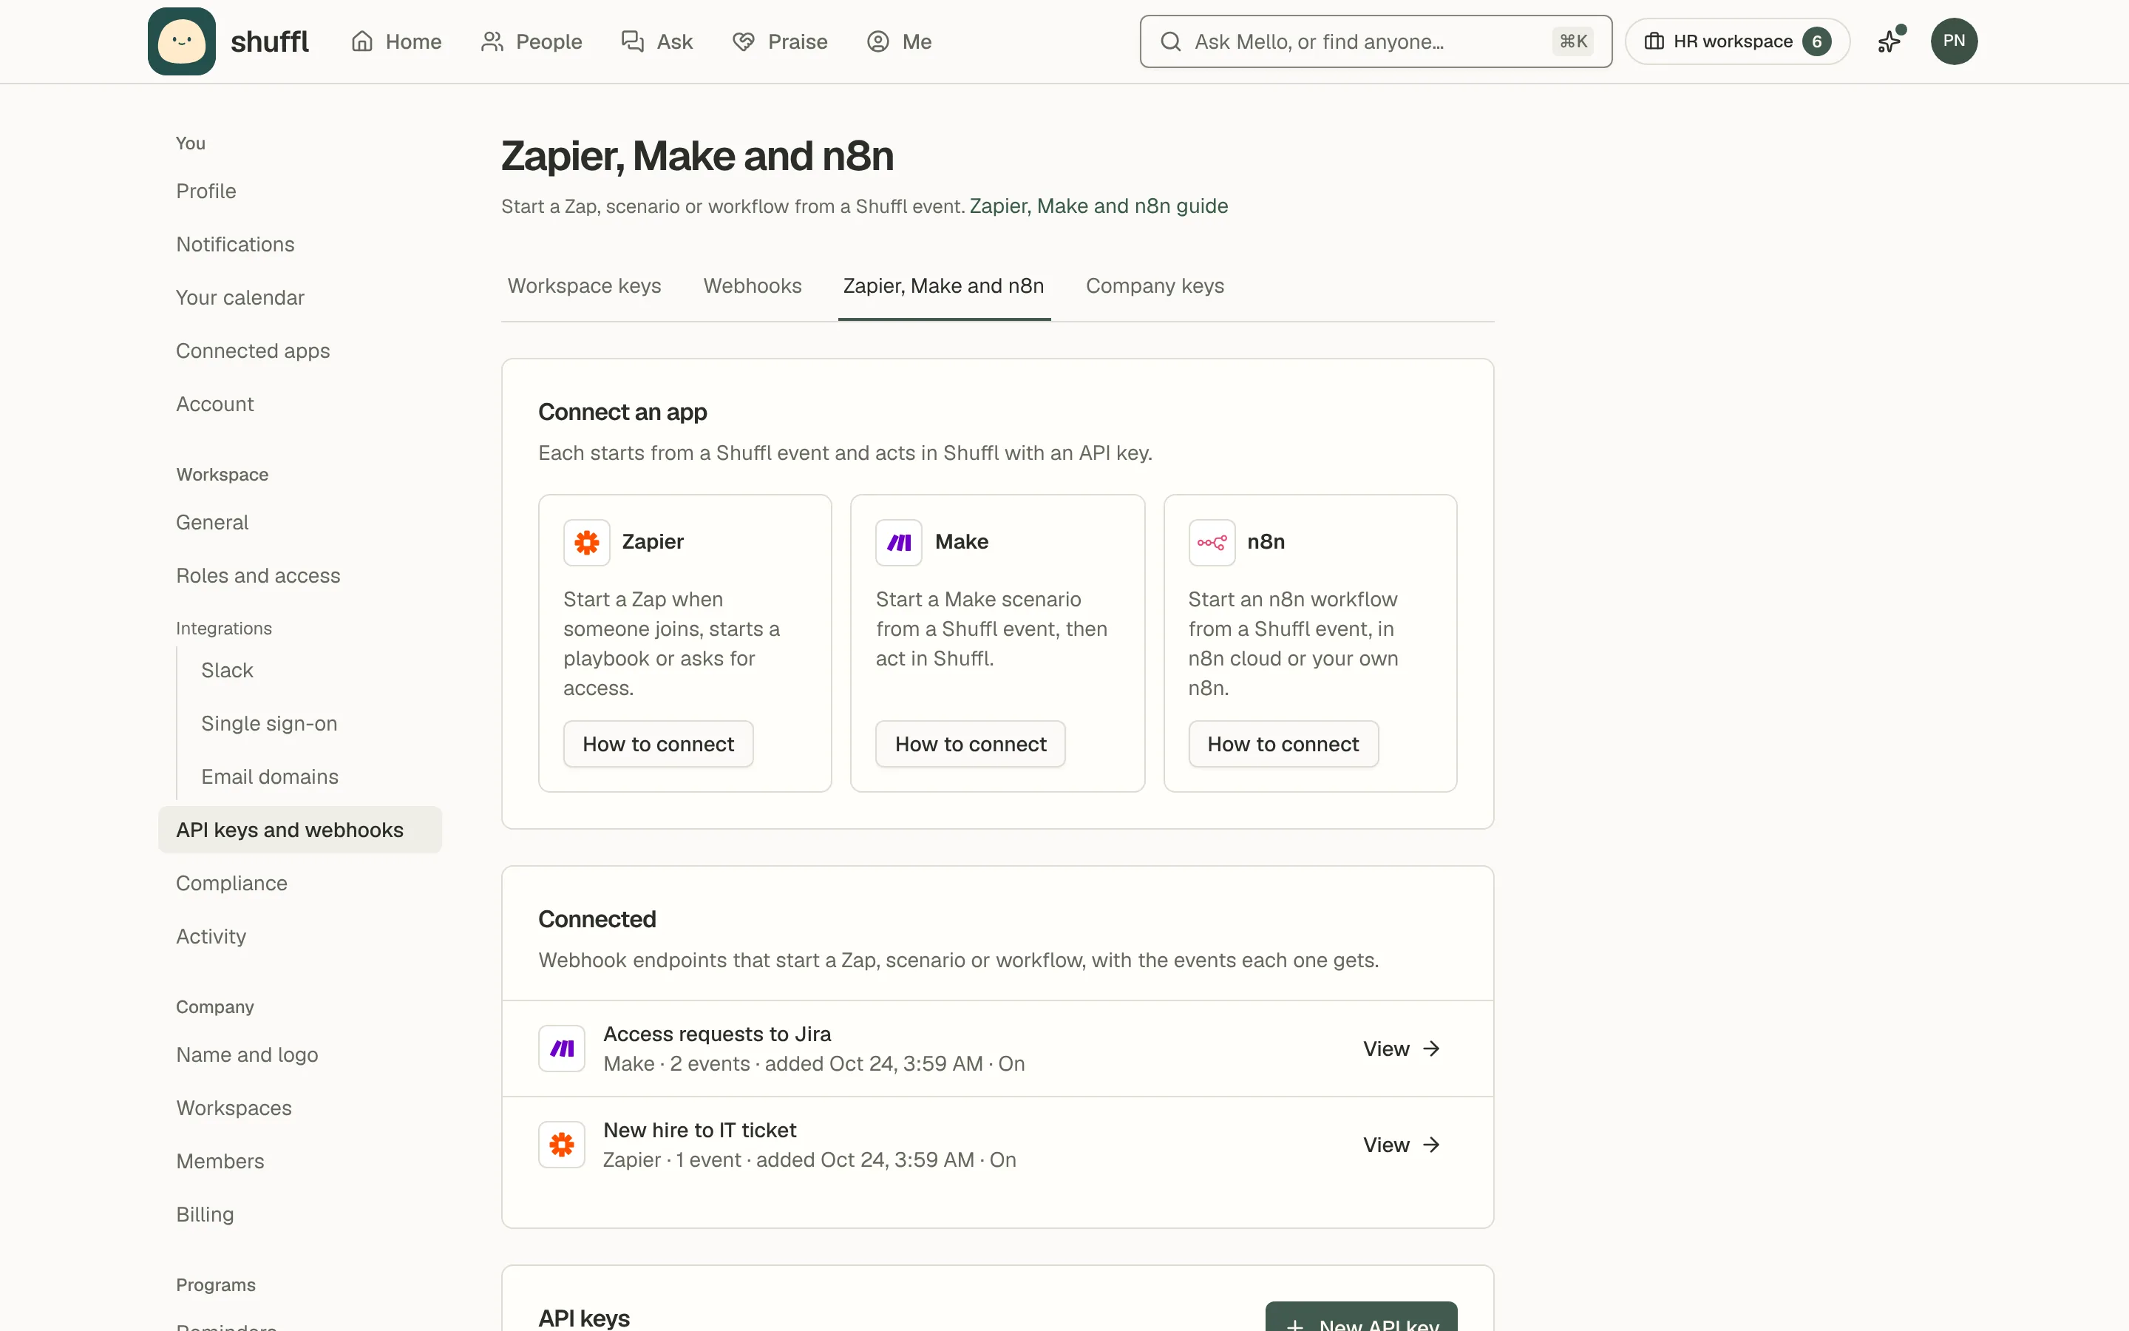
Task: Select the Zapier, Make and n8n tab
Action: (x=943, y=286)
